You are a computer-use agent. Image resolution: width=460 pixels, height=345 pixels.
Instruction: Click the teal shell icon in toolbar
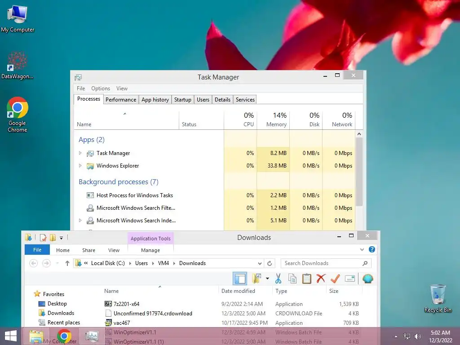pos(367,279)
